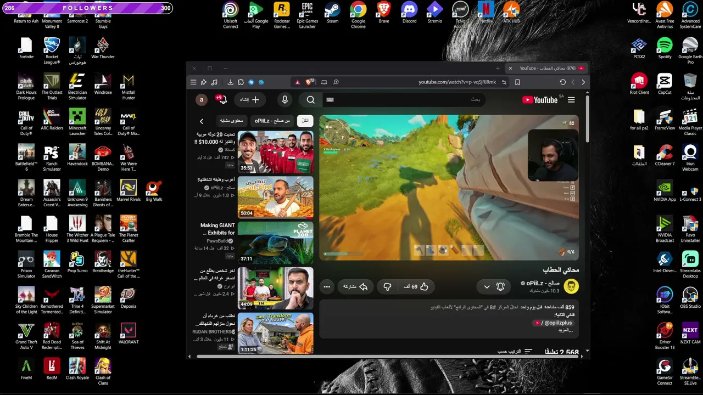This screenshot has width=703, height=395.
Task: Open Google Chrome desktop shortcut
Action: coord(358,15)
